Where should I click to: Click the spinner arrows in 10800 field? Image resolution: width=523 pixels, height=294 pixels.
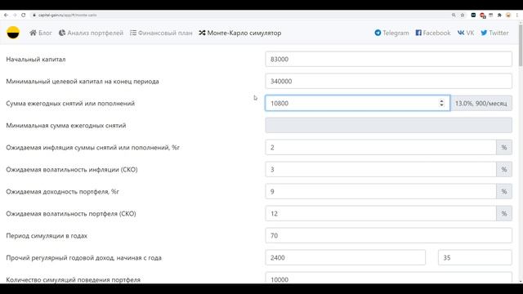[x=441, y=103]
